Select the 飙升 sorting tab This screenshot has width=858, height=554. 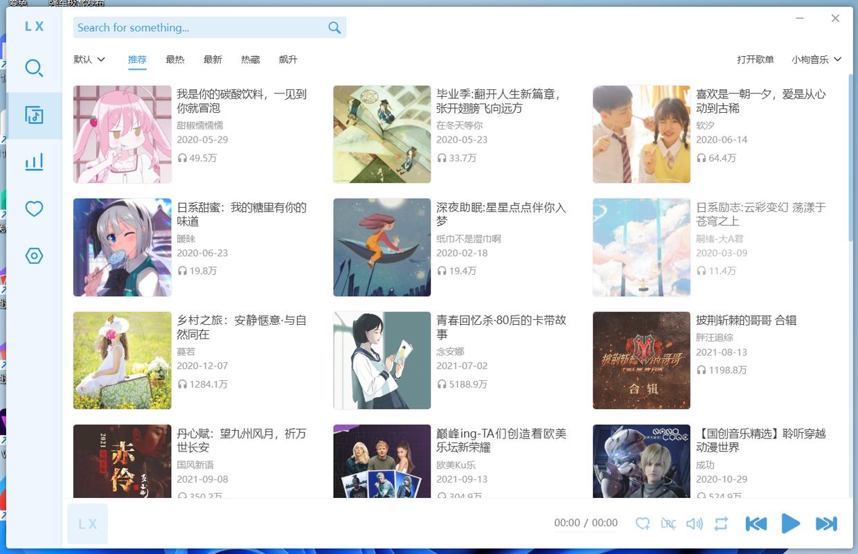(288, 60)
